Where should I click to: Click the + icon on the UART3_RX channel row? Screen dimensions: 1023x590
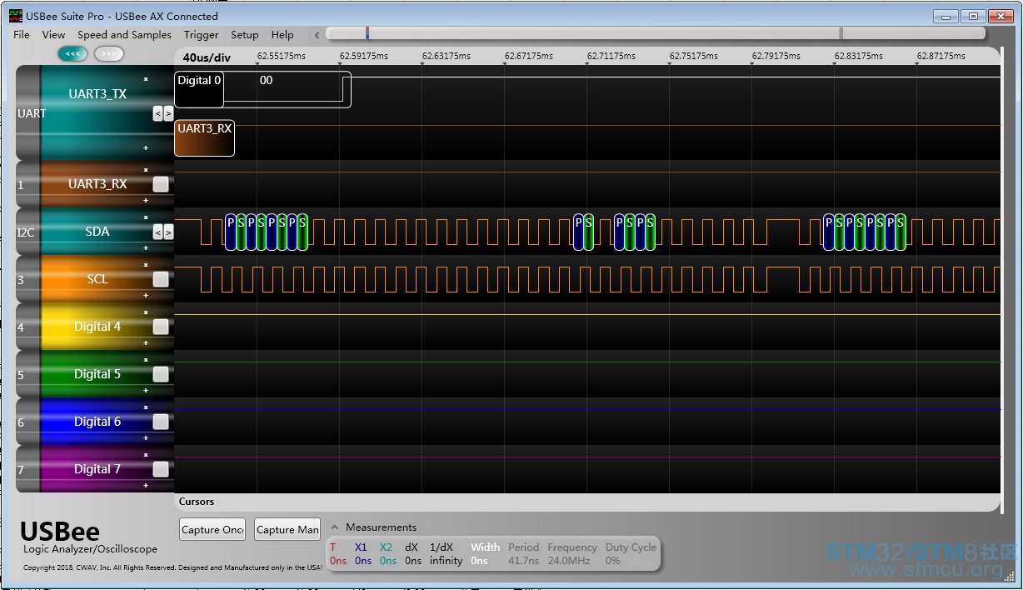point(146,200)
